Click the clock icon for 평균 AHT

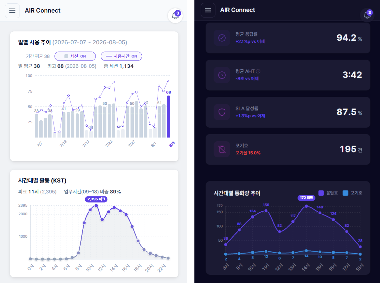(222, 75)
